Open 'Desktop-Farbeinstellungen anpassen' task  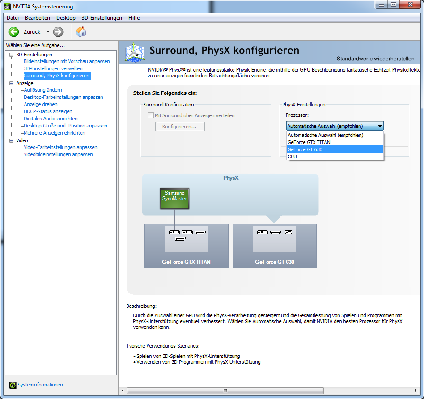[x=63, y=97]
